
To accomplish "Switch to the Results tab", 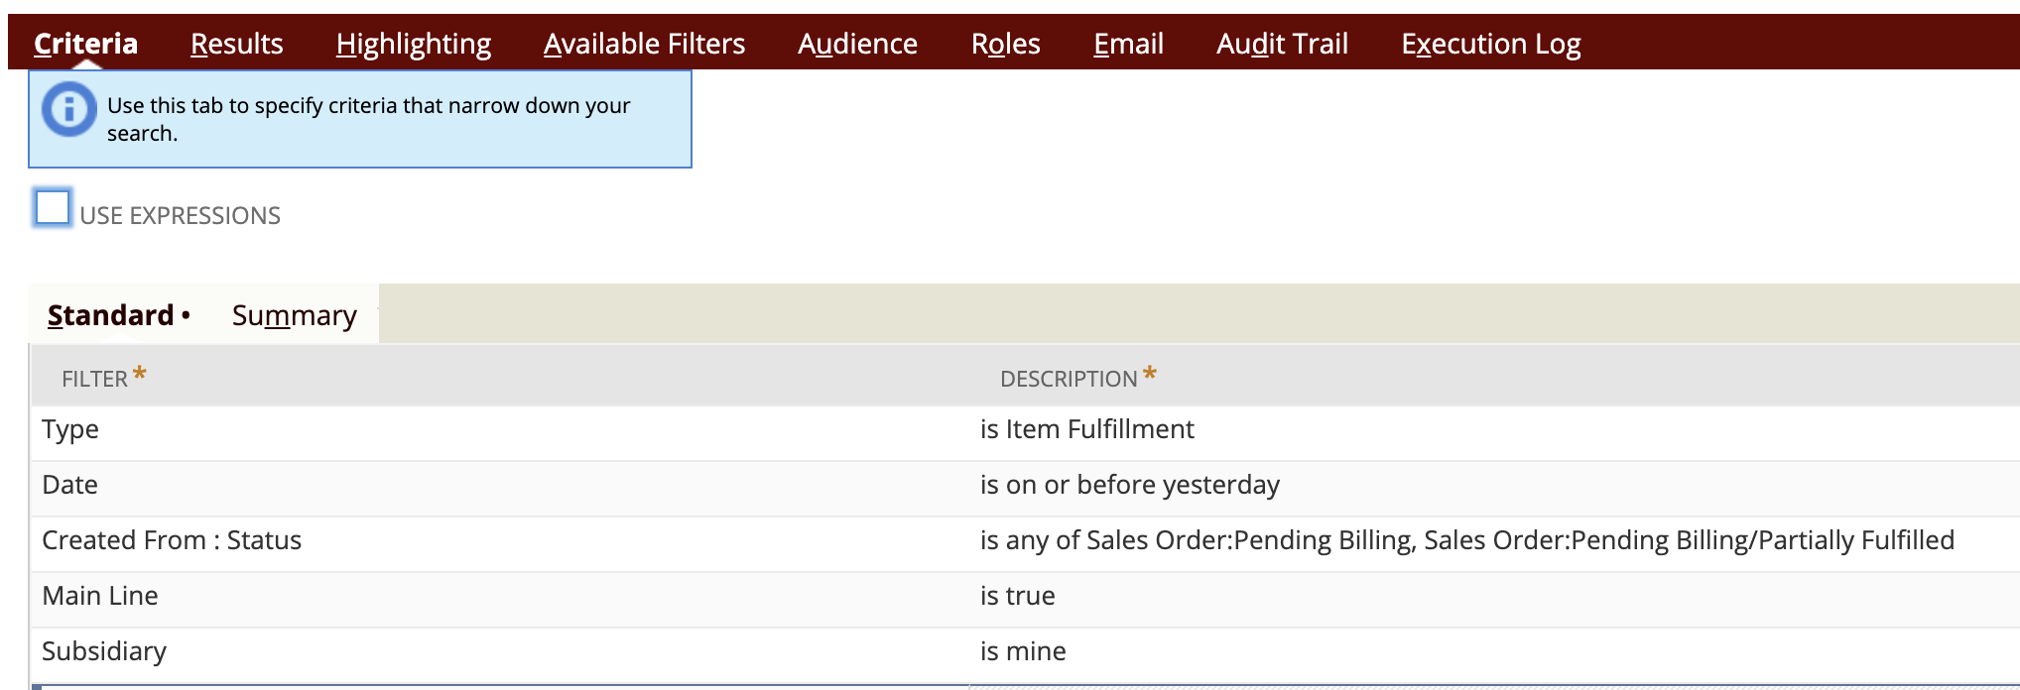I will tap(236, 44).
